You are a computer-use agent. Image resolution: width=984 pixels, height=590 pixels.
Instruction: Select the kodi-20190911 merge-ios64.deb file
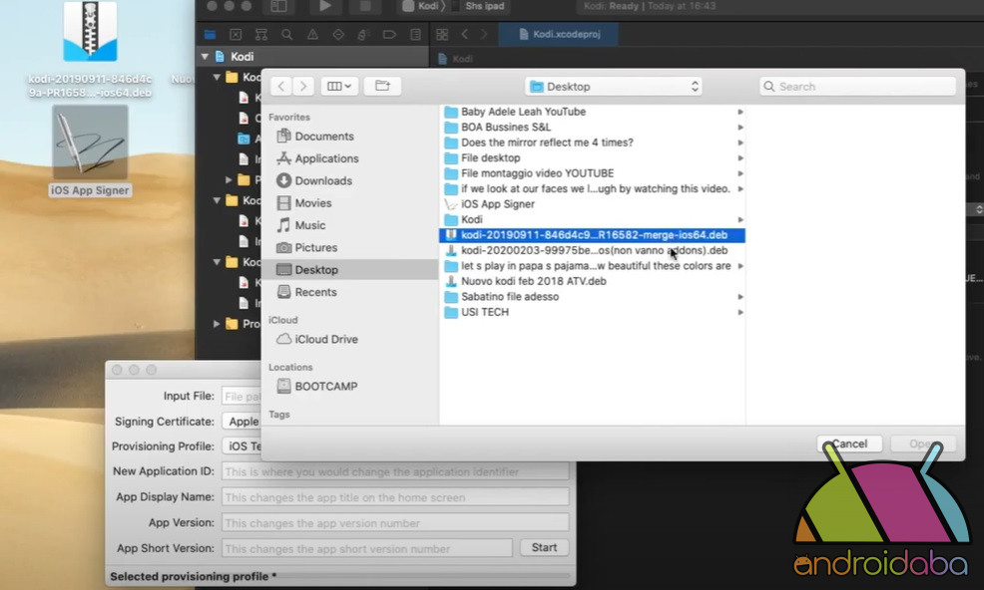point(592,235)
